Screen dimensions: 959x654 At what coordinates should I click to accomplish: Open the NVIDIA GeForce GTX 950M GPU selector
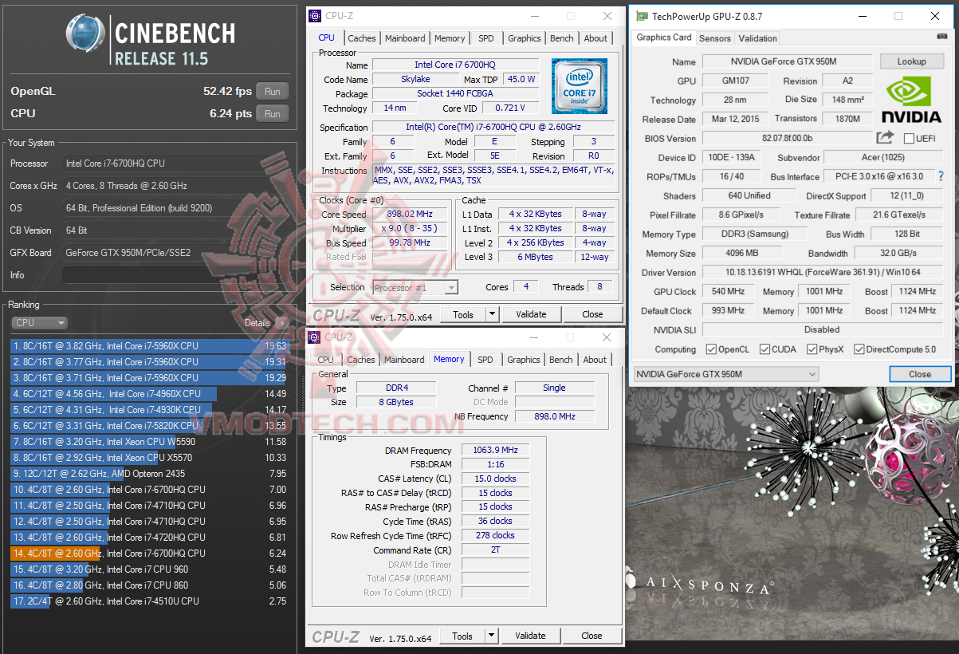pos(726,374)
